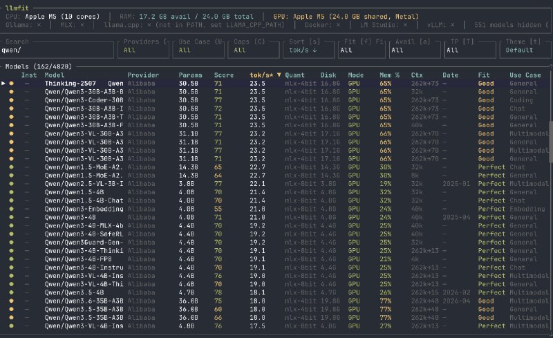The width and height of the screenshot is (553, 338).
Task: Click the green dot beside Qwen3Guard-Gen-
Action: point(11,243)
